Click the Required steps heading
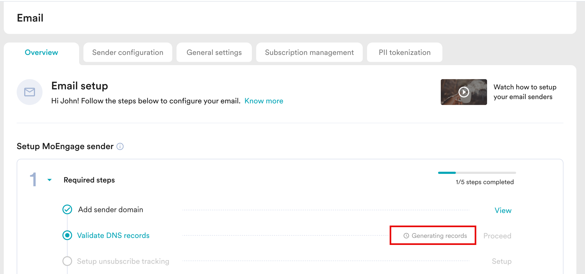The width and height of the screenshot is (585, 274). 89,180
